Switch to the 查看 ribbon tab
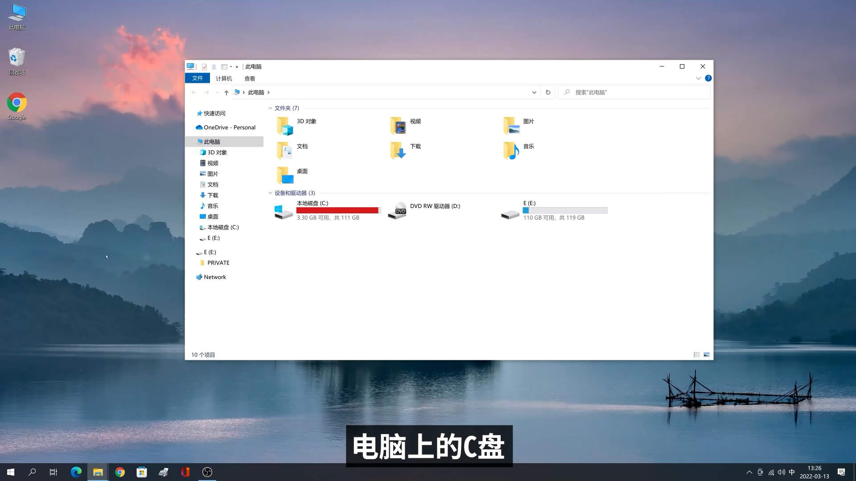856x481 pixels. [x=250, y=78]
